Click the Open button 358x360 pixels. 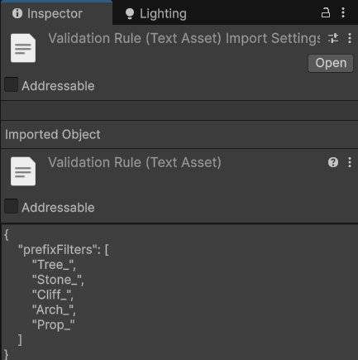331,63
